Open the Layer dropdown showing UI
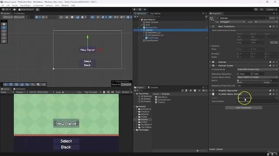Viewport: 279px width, 156px height. [266, 22]
